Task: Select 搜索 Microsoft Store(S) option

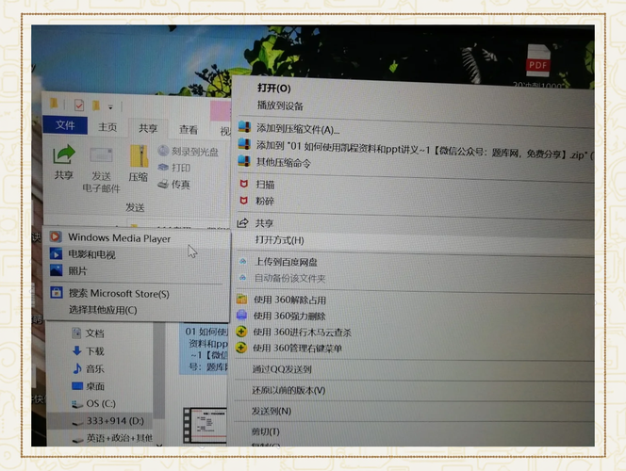Action: [137, 294]
